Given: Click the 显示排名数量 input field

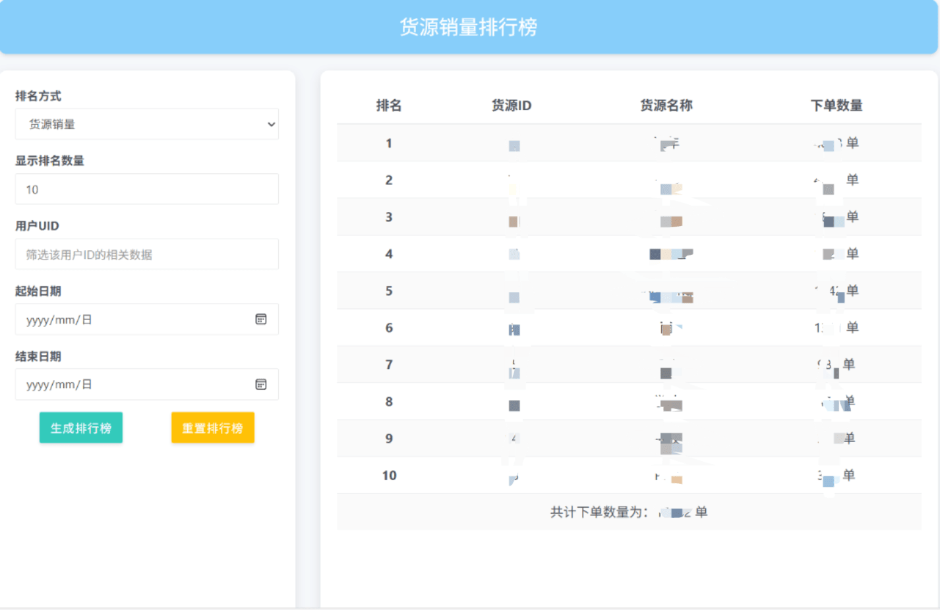Looking at the screenshot, I should [146, 190].
